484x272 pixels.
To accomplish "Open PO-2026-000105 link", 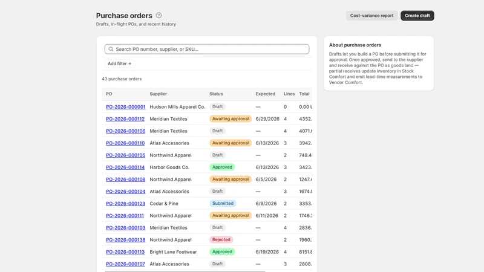I will [126, 155].
